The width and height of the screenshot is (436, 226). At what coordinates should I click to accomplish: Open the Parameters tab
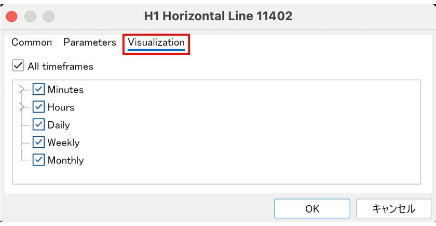click(90, 43)
